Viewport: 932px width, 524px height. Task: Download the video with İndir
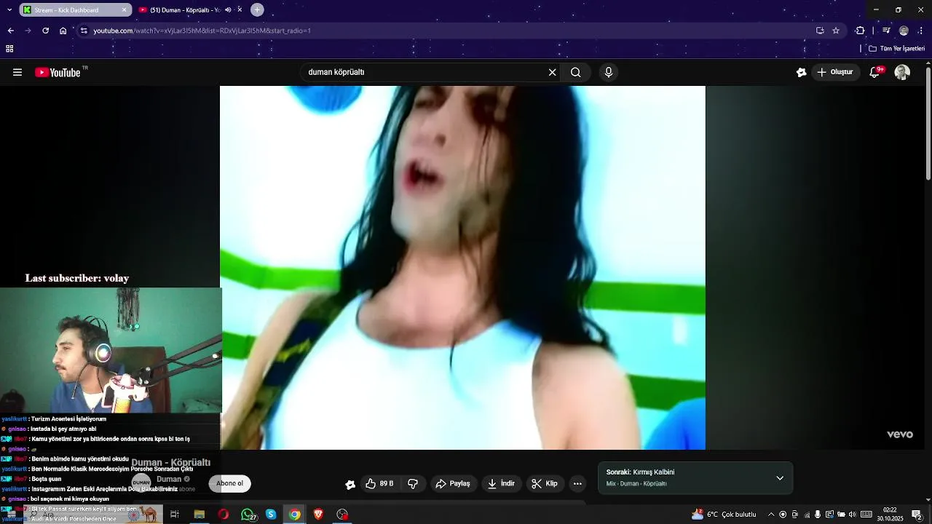click(x=502, y=483)
